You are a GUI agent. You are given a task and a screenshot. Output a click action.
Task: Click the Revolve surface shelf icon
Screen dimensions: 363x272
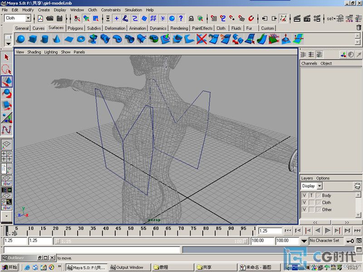[x=93, y=39]
